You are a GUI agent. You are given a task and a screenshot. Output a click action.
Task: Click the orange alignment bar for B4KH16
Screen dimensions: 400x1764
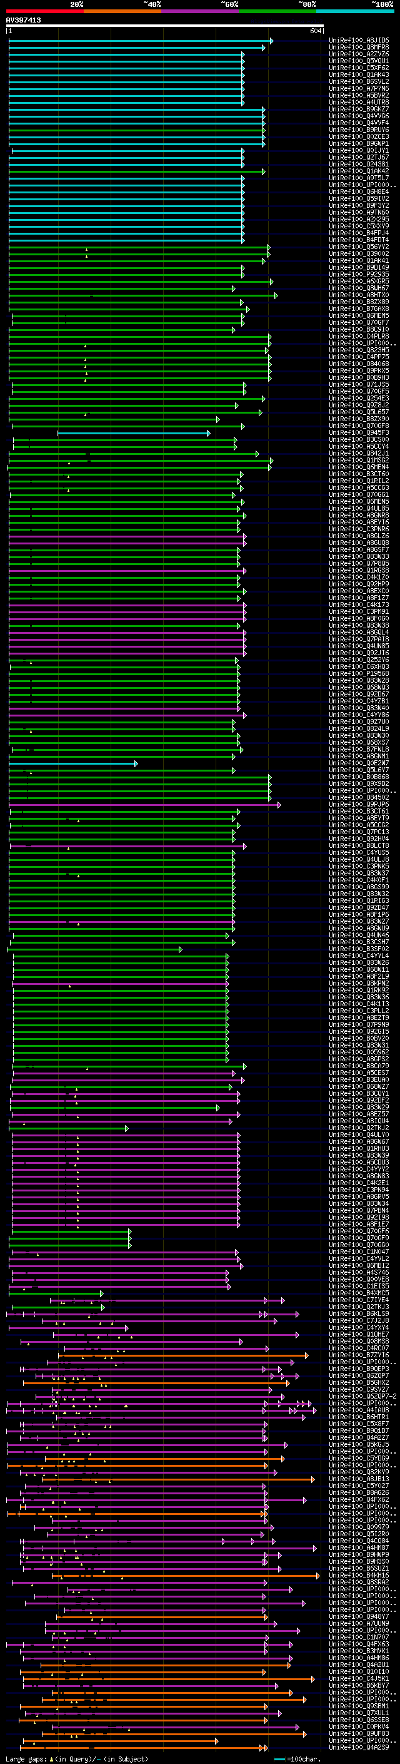pos(186,1575)
